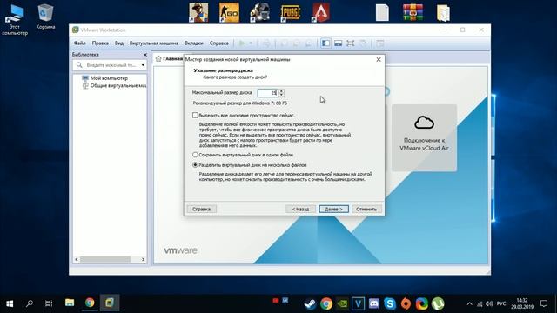557x313 pixels.
Task: Switch to the Главная tab
Action: coord(170,58)
